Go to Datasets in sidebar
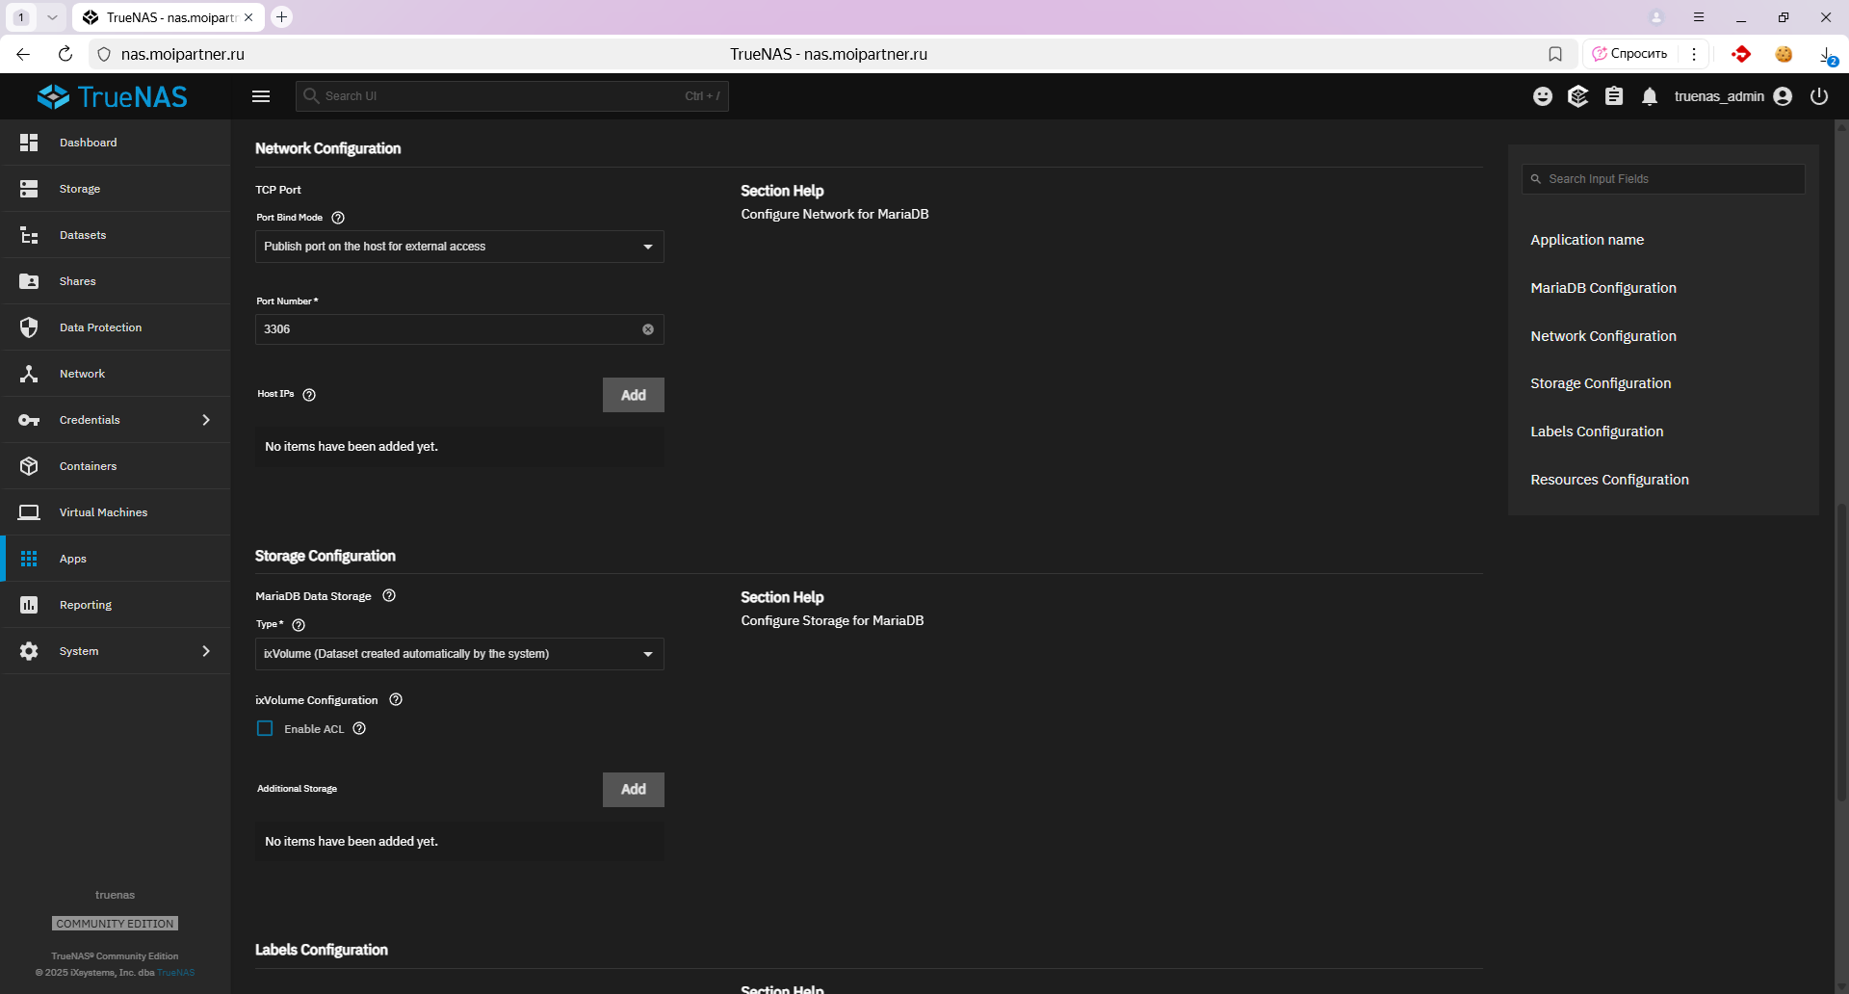The width and height of the screenshot is (1849, 994). click(x=83, y=235)
